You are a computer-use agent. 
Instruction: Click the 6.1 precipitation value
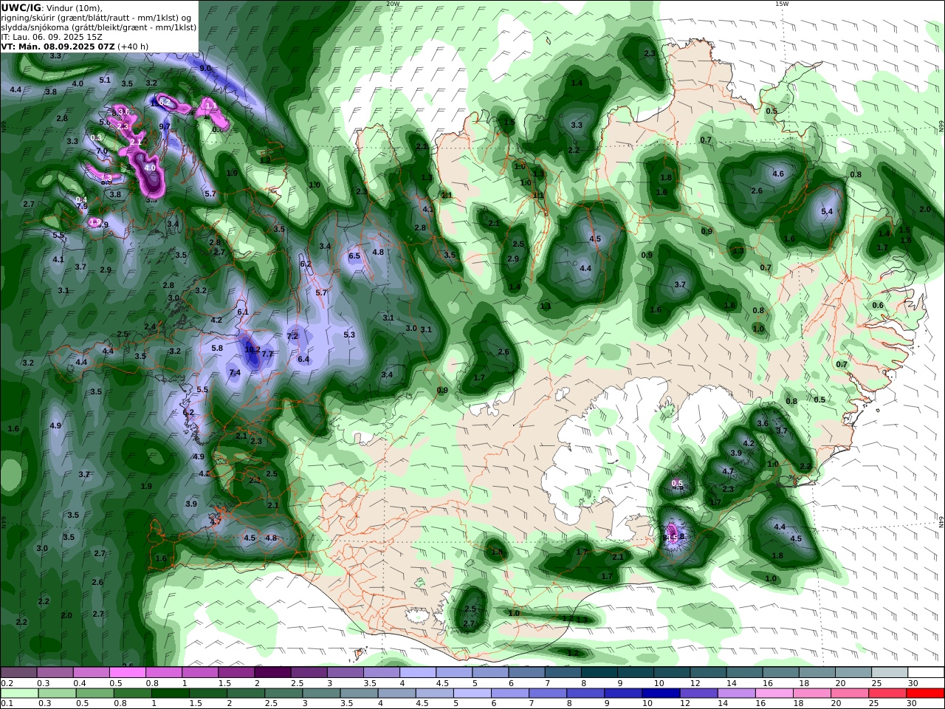point(243,312)
